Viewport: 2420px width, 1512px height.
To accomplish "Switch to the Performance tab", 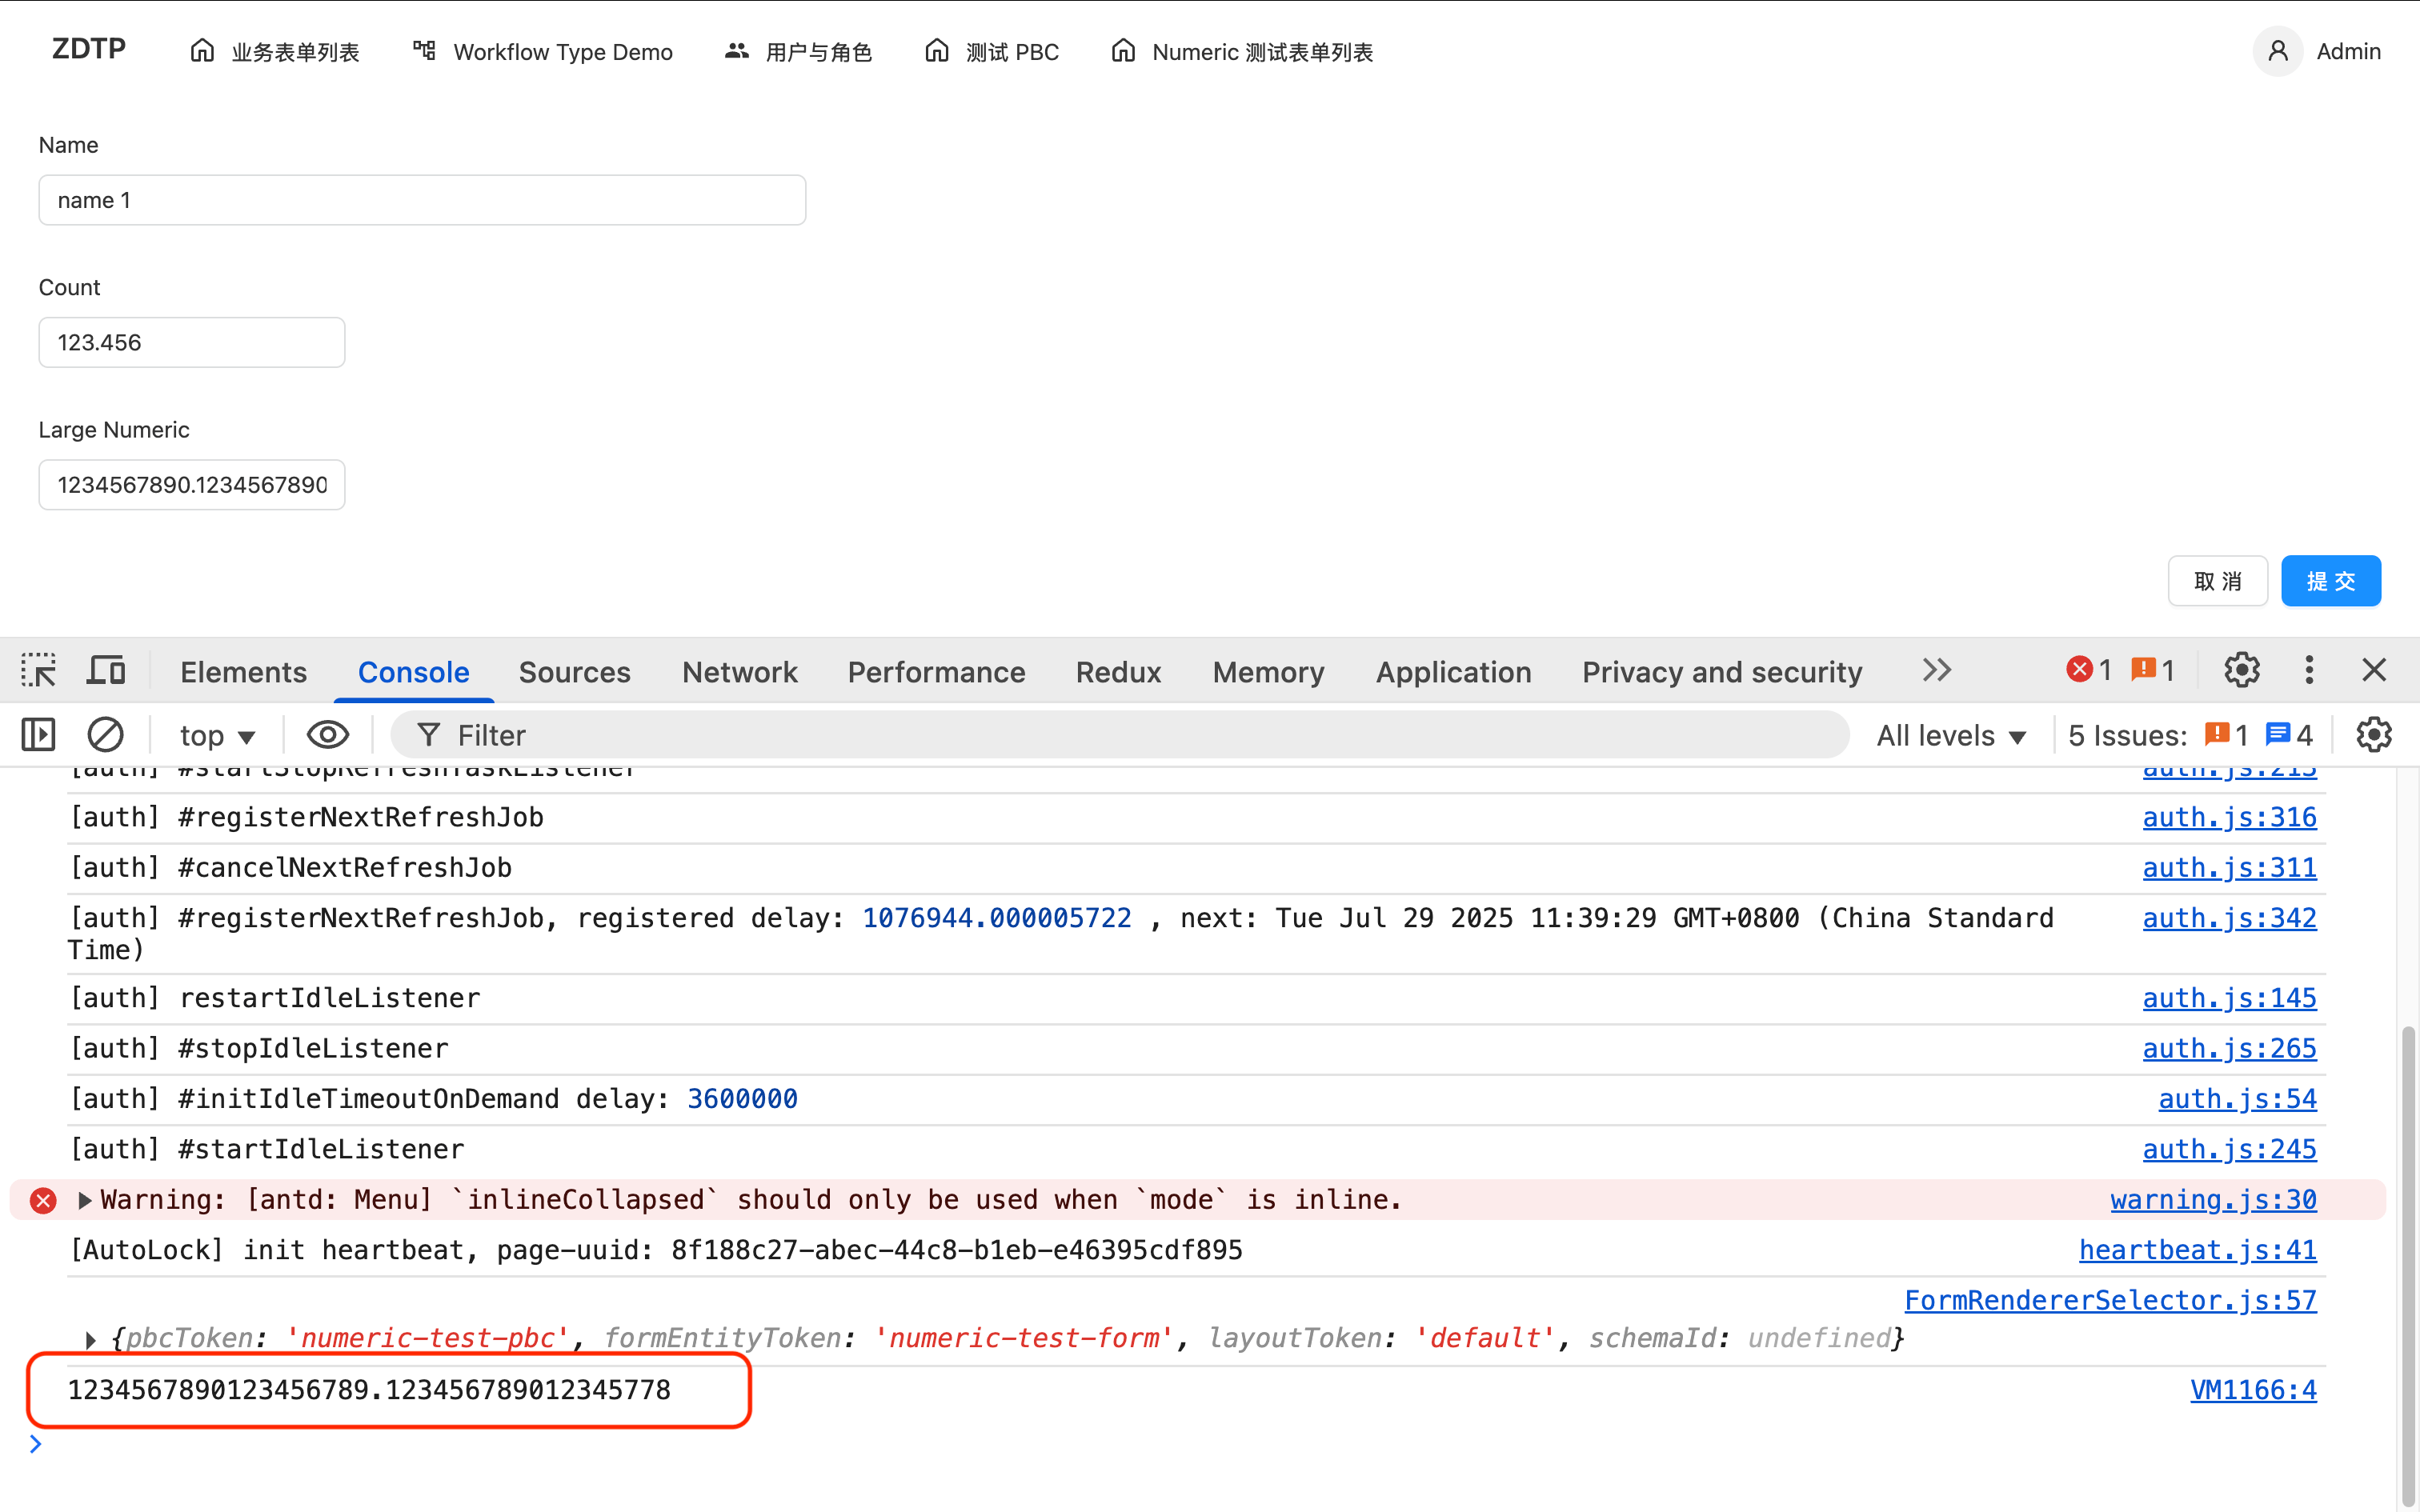I will [x=936, y=672].
